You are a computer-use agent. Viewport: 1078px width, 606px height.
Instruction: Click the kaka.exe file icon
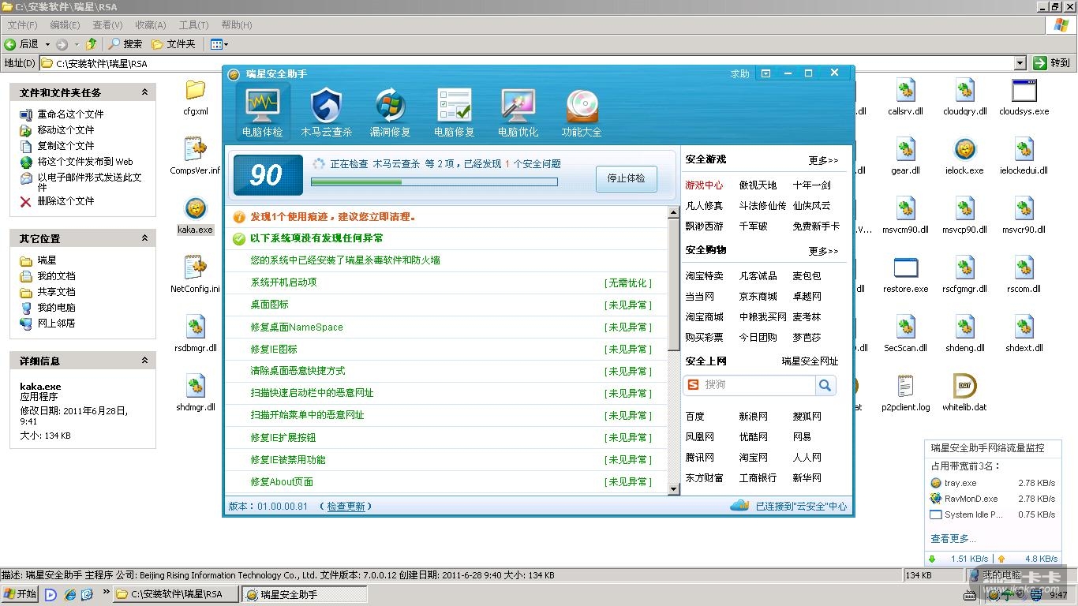coord(195,209)
